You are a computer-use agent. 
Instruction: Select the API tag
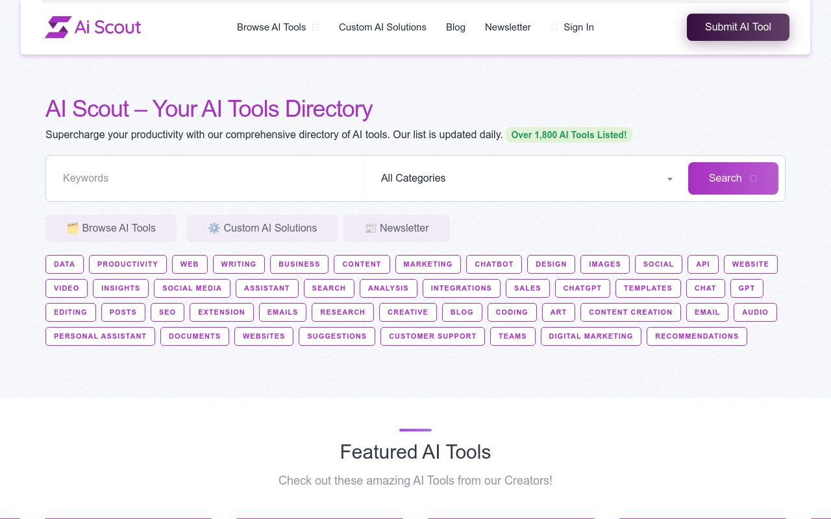click(x=703, y=264)
